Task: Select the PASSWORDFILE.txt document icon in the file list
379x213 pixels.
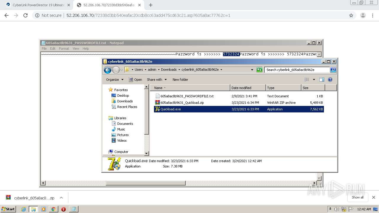Action: [157, 96]
